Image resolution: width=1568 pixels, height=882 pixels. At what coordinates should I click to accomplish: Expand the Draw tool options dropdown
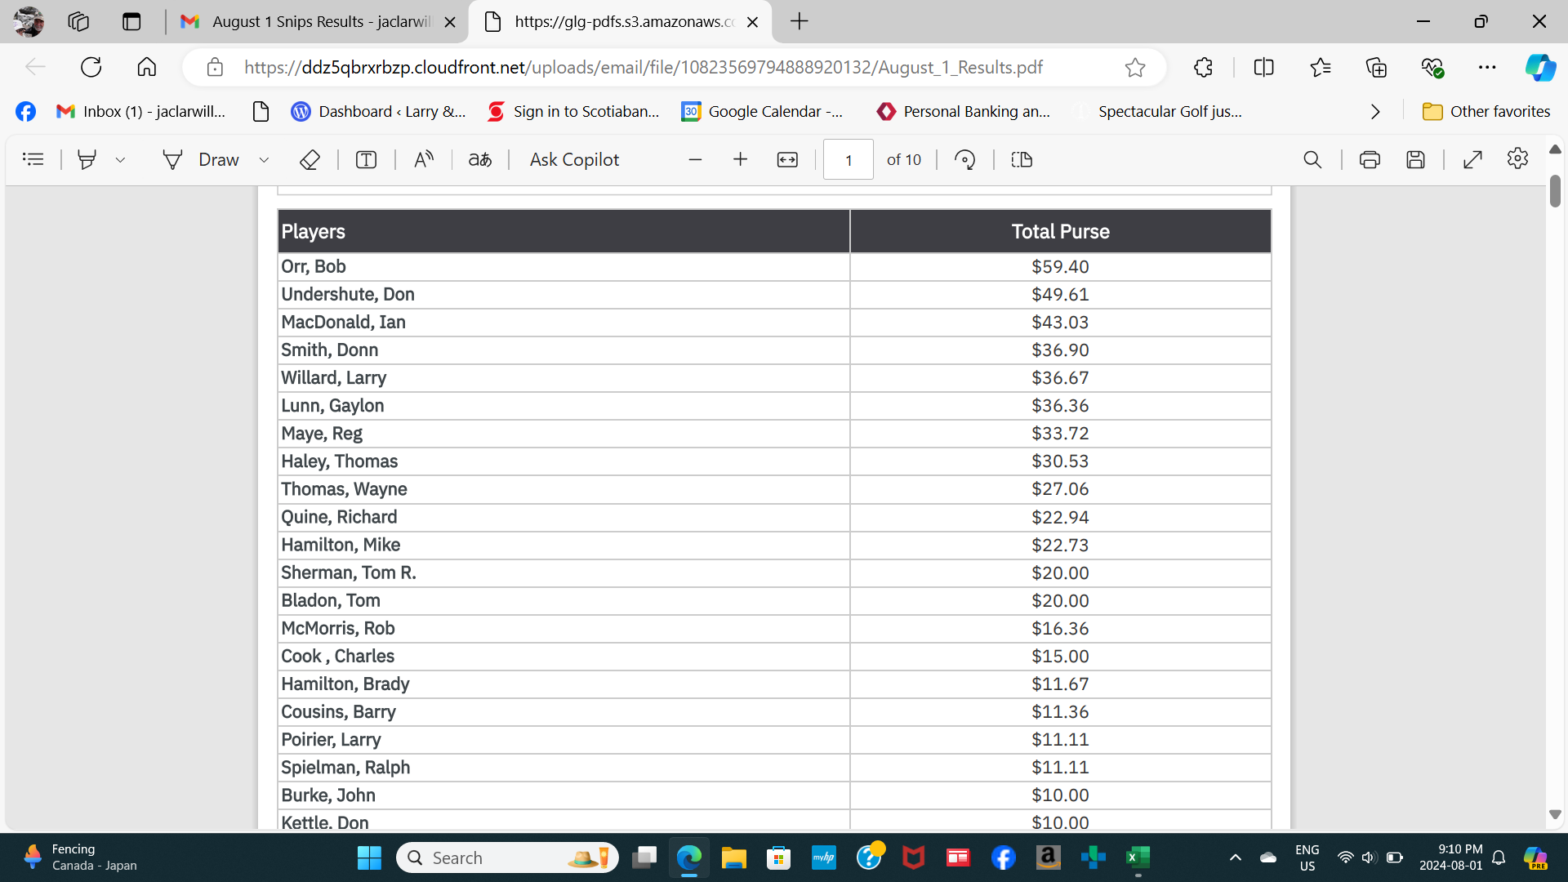tap(264, 160)
